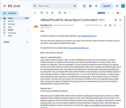This screenshot has width=126, height=108.
Task: Open Settings gear icon
Action: (90, 6)
